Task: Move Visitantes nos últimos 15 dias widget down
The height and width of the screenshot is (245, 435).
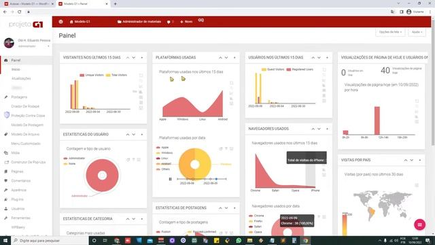Action: point(134,57)
